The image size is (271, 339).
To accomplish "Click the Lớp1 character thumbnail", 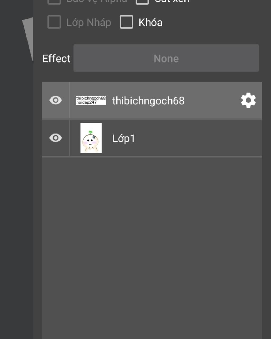I will tap(91, 138).
